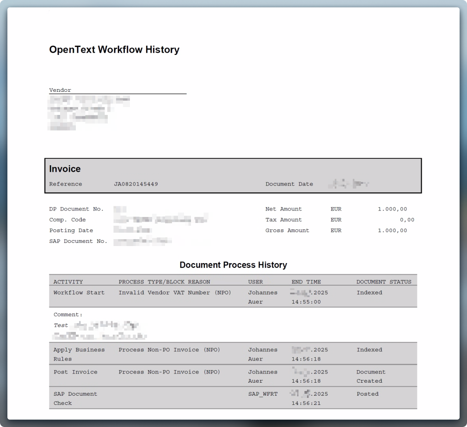
Task: Select the Invalid Vendor VAT Number reason
Action: click(x=174, y=293)
